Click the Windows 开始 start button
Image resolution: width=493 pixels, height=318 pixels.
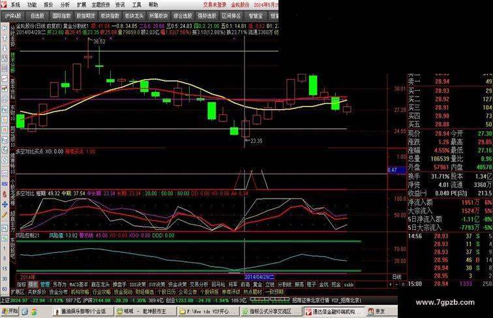[10, 311]
